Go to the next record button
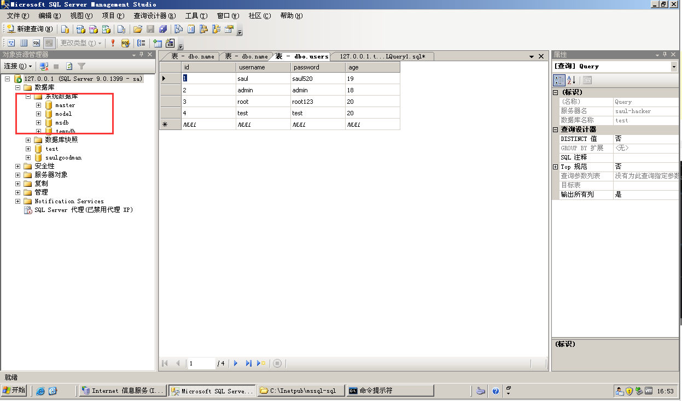The height and width of the screenshot is (401, 682). 236,363
